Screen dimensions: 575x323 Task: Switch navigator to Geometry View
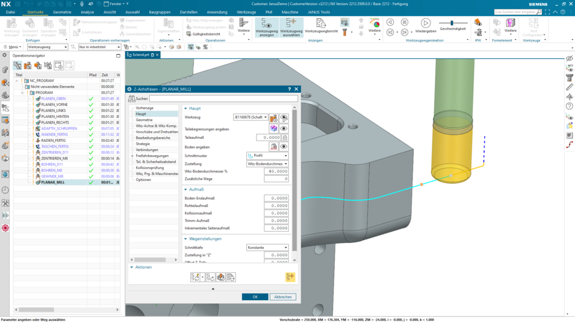(38, 66)
